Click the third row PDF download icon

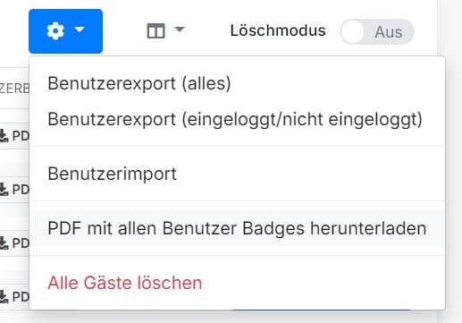coord(4,243)
